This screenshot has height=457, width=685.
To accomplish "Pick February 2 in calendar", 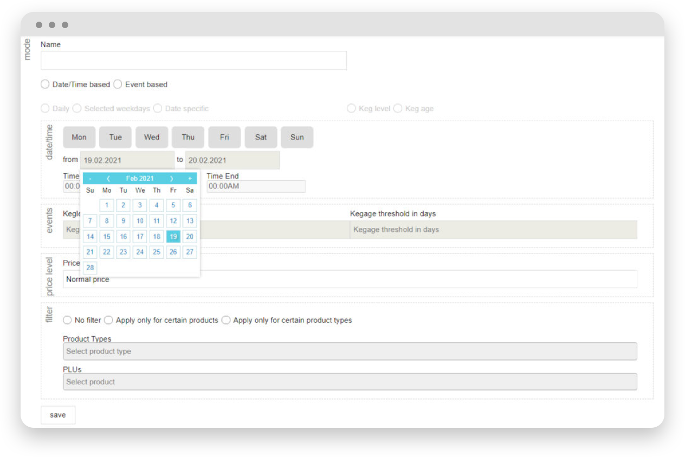I will 124,205.
